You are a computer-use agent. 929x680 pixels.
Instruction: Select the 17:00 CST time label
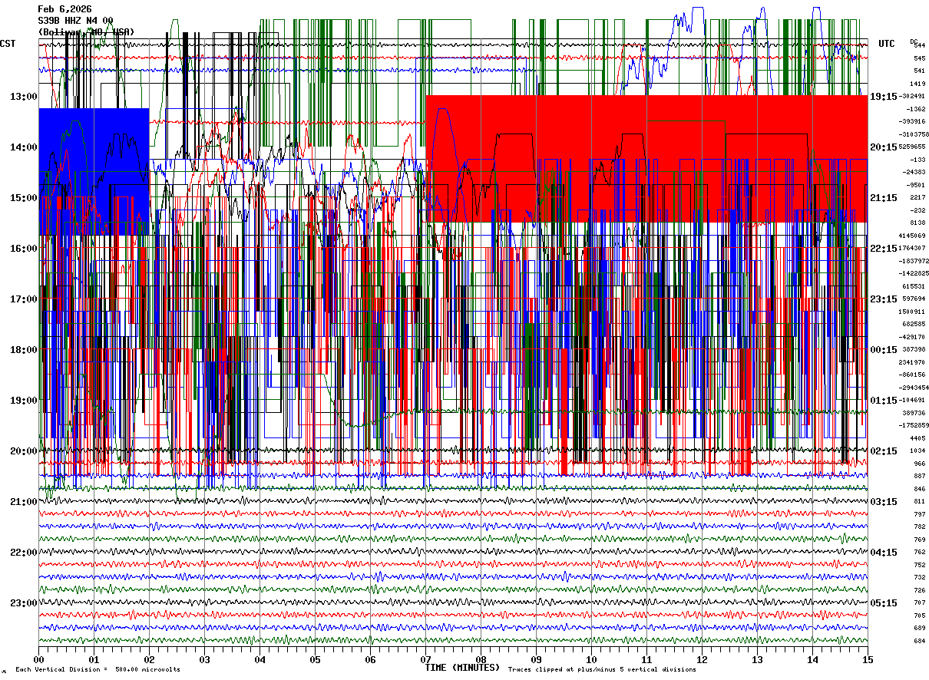pyautogui.click(x=24, y=299)
